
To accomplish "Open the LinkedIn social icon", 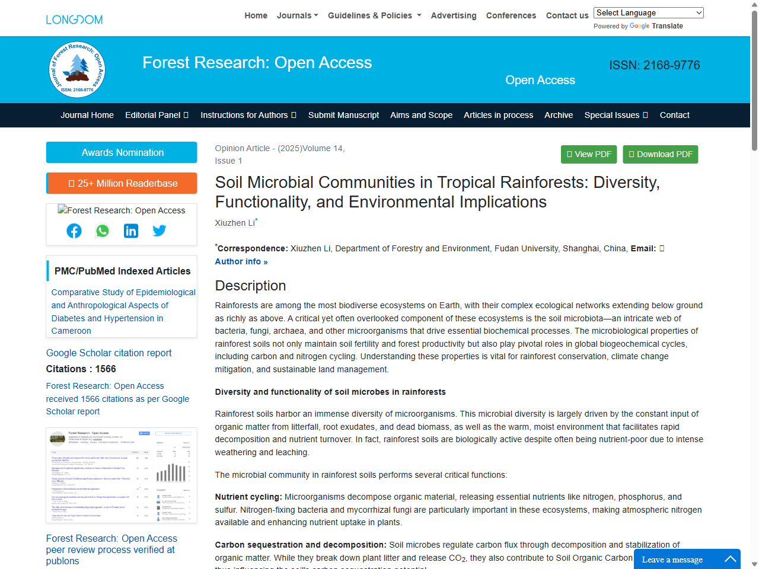I will coord(130,231).
